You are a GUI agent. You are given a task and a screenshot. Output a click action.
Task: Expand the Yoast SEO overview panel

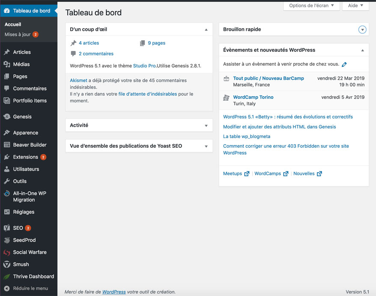pos(206,147)
